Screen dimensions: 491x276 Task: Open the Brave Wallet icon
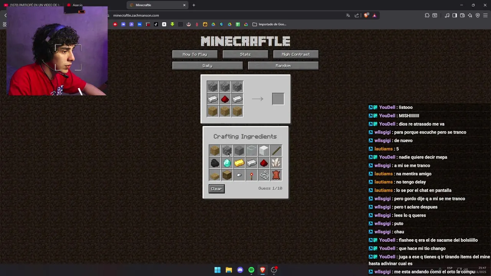(462, 15)
